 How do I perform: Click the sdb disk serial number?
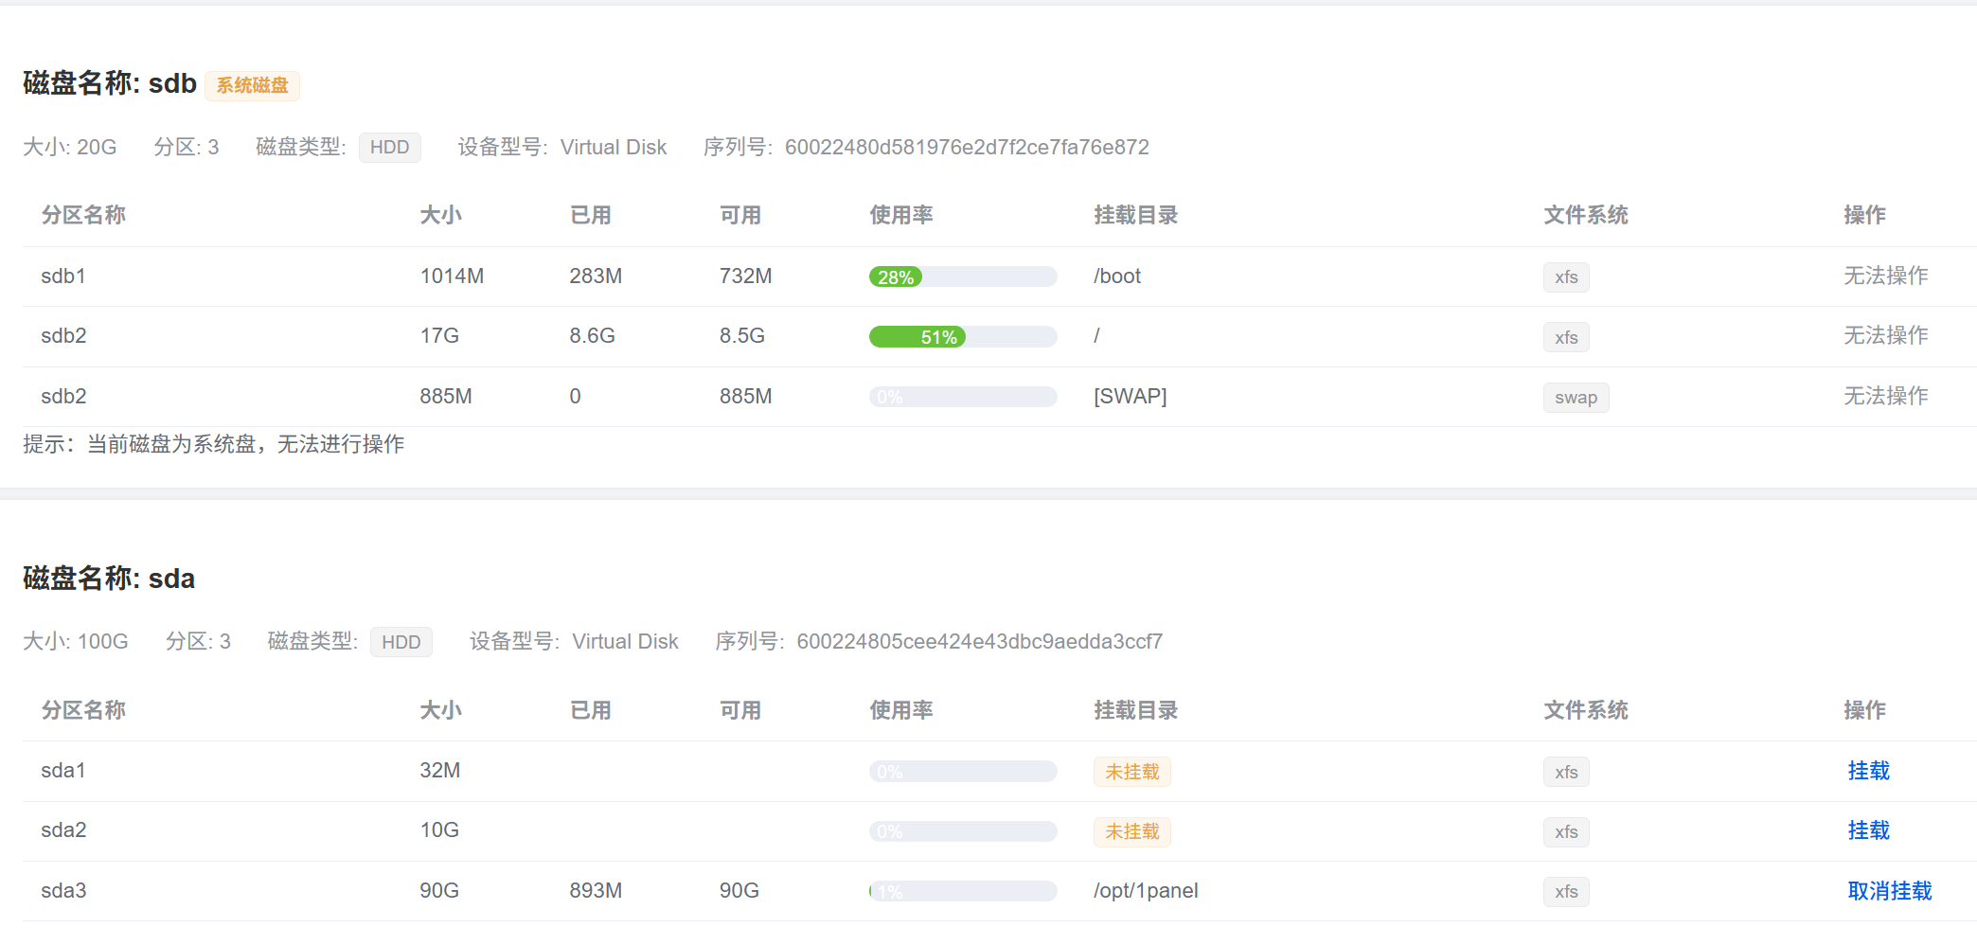(x=966, y=148)
